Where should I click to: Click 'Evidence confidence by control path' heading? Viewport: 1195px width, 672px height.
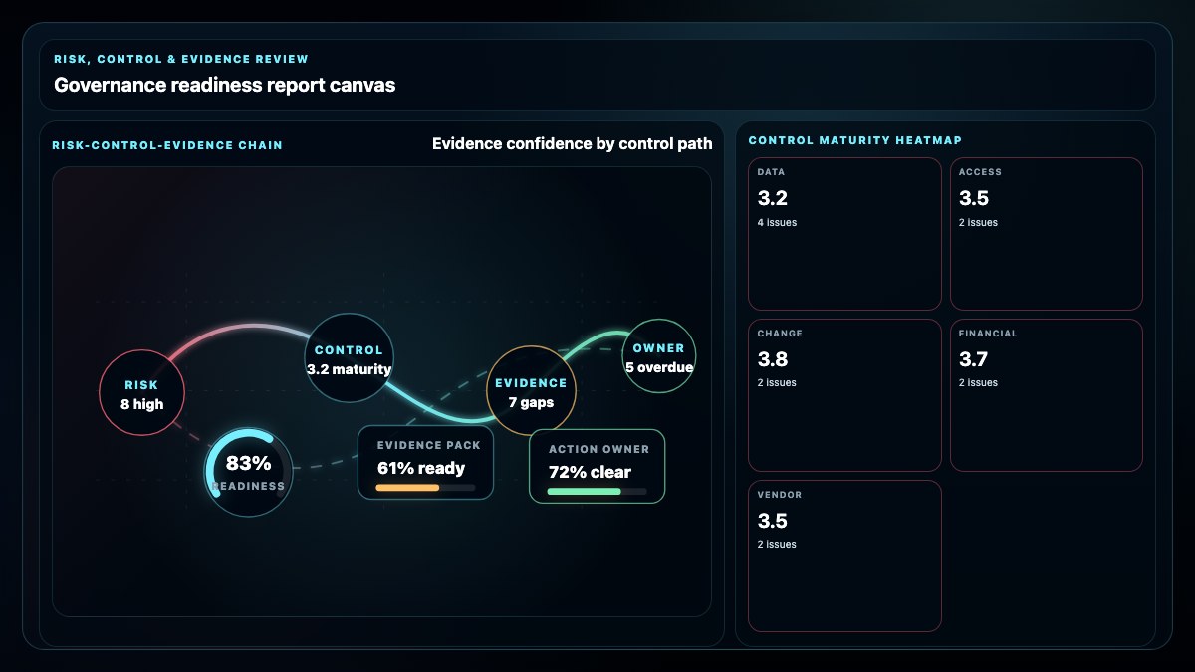coord(573,144)
